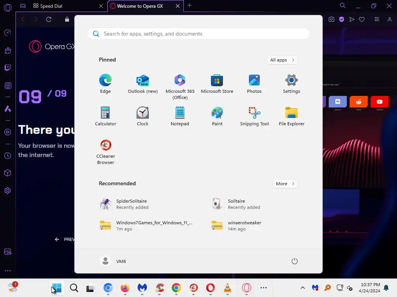Viewport: 397px width, 297px height.
Task: Switch to Welcome to Opera GX tab
Action: pyautogui.click(x=140, y=6)
